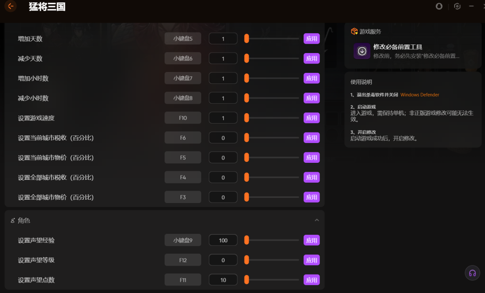Apply the 设置游戏速度 value

312,118
